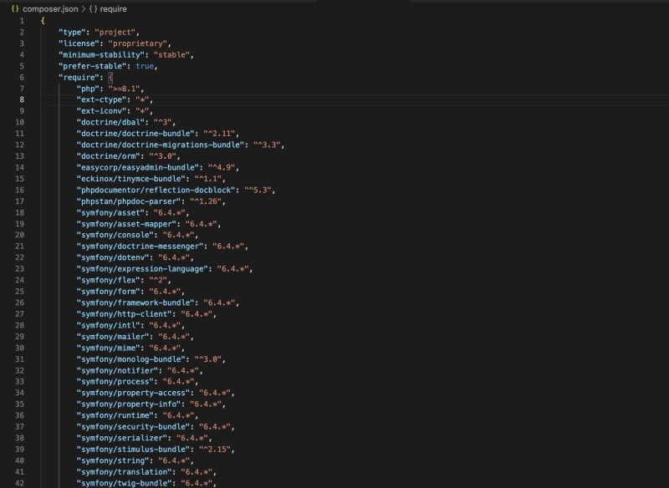Screen dimensions: 669x488
Task: Click the opening brace on line 1
Action: pos(43,21)
